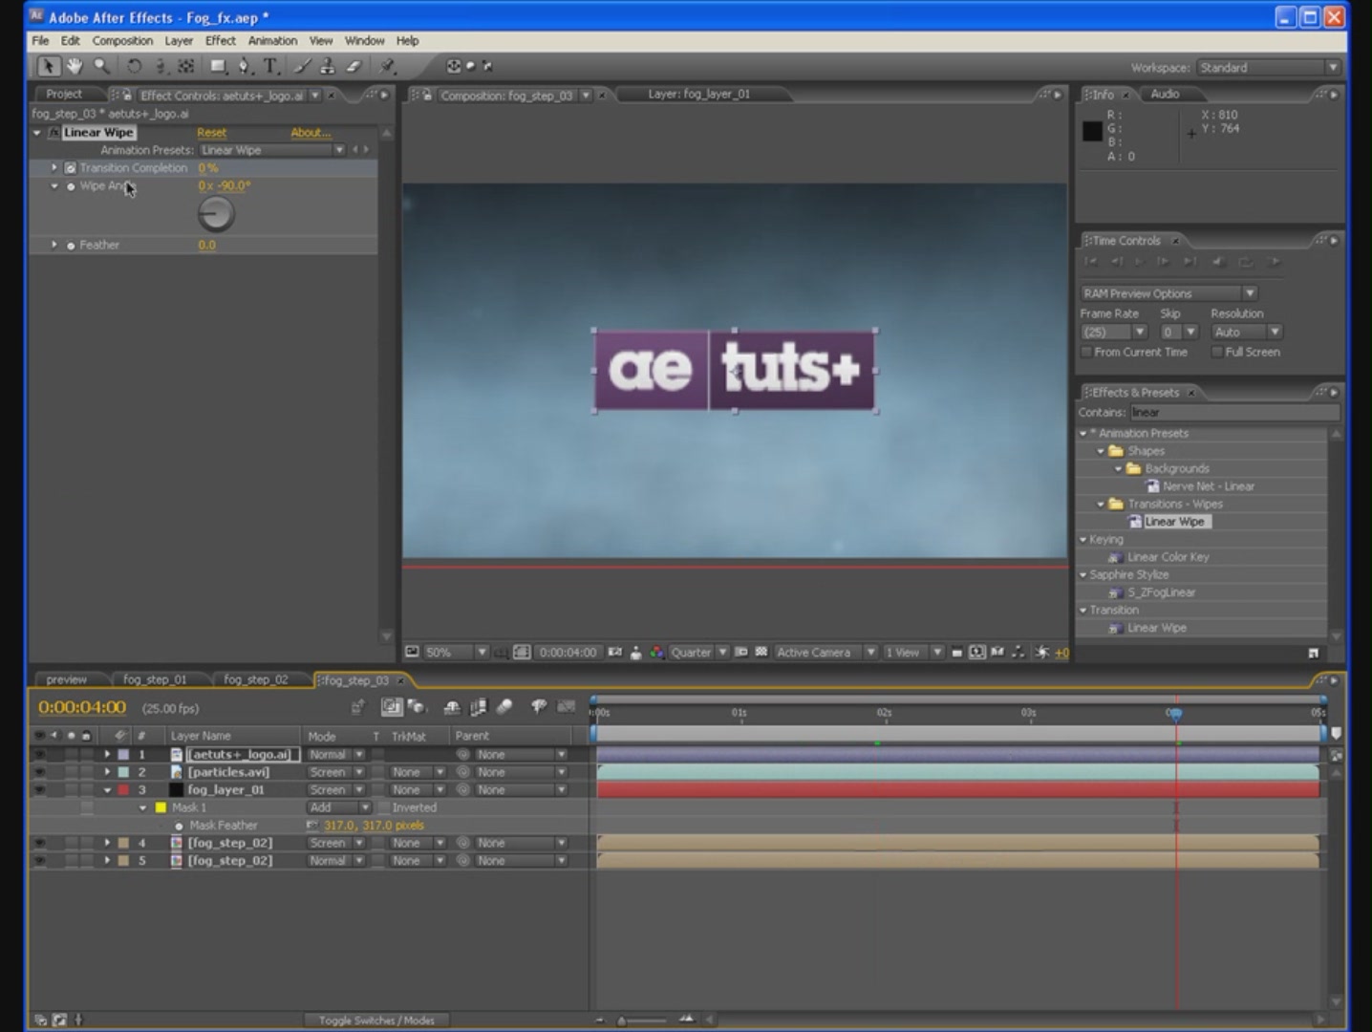Select the Brush tool
1372x1032 pixels.
point(302,66)
